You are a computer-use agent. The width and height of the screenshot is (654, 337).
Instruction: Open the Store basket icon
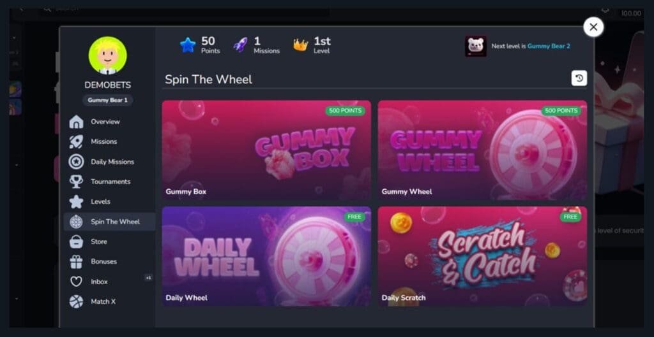coord(77,241)
